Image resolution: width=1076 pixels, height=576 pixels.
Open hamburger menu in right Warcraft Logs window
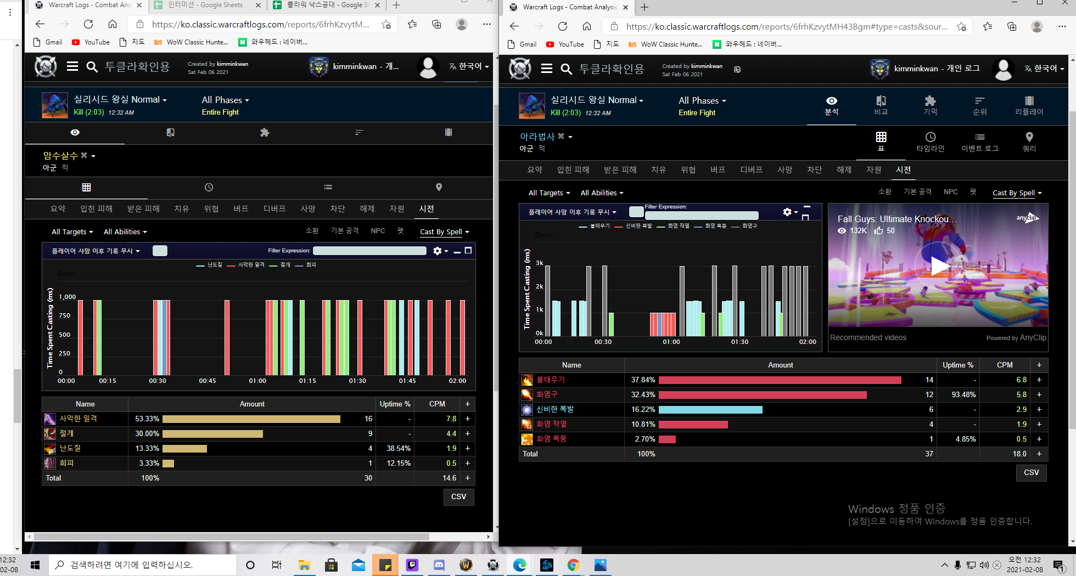click(546, 69)
